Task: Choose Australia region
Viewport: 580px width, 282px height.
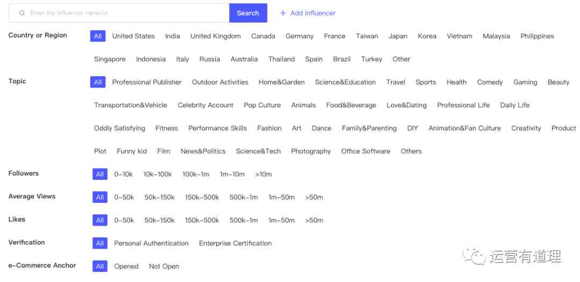Action: click(244, 59)
